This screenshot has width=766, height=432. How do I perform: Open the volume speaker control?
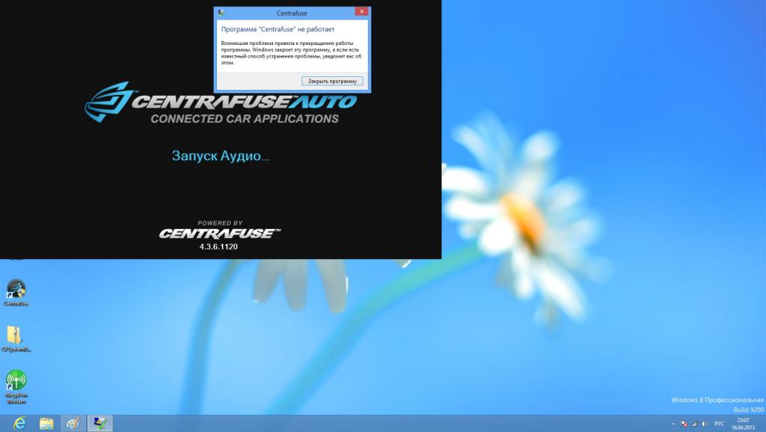pyautogui.click(x=705, y=424)
